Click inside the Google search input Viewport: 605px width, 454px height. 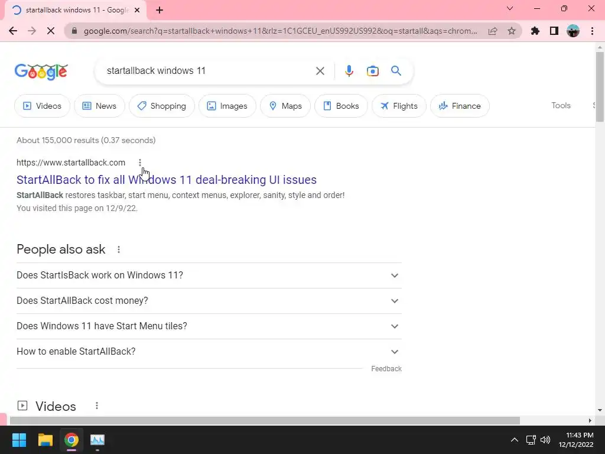coord(209,71)
